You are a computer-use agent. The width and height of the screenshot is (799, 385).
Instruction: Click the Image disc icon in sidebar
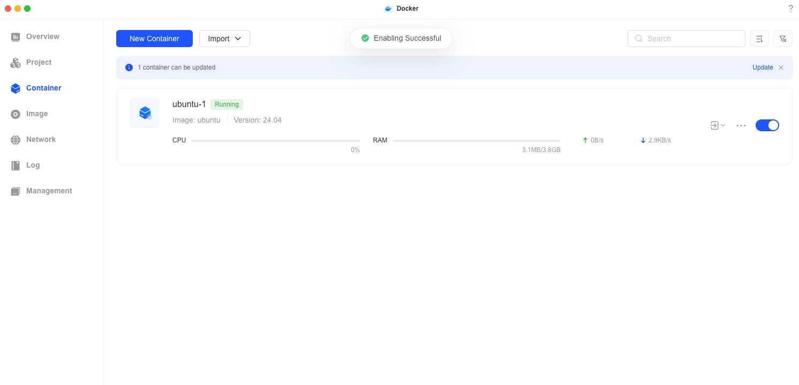pos(16,114)
